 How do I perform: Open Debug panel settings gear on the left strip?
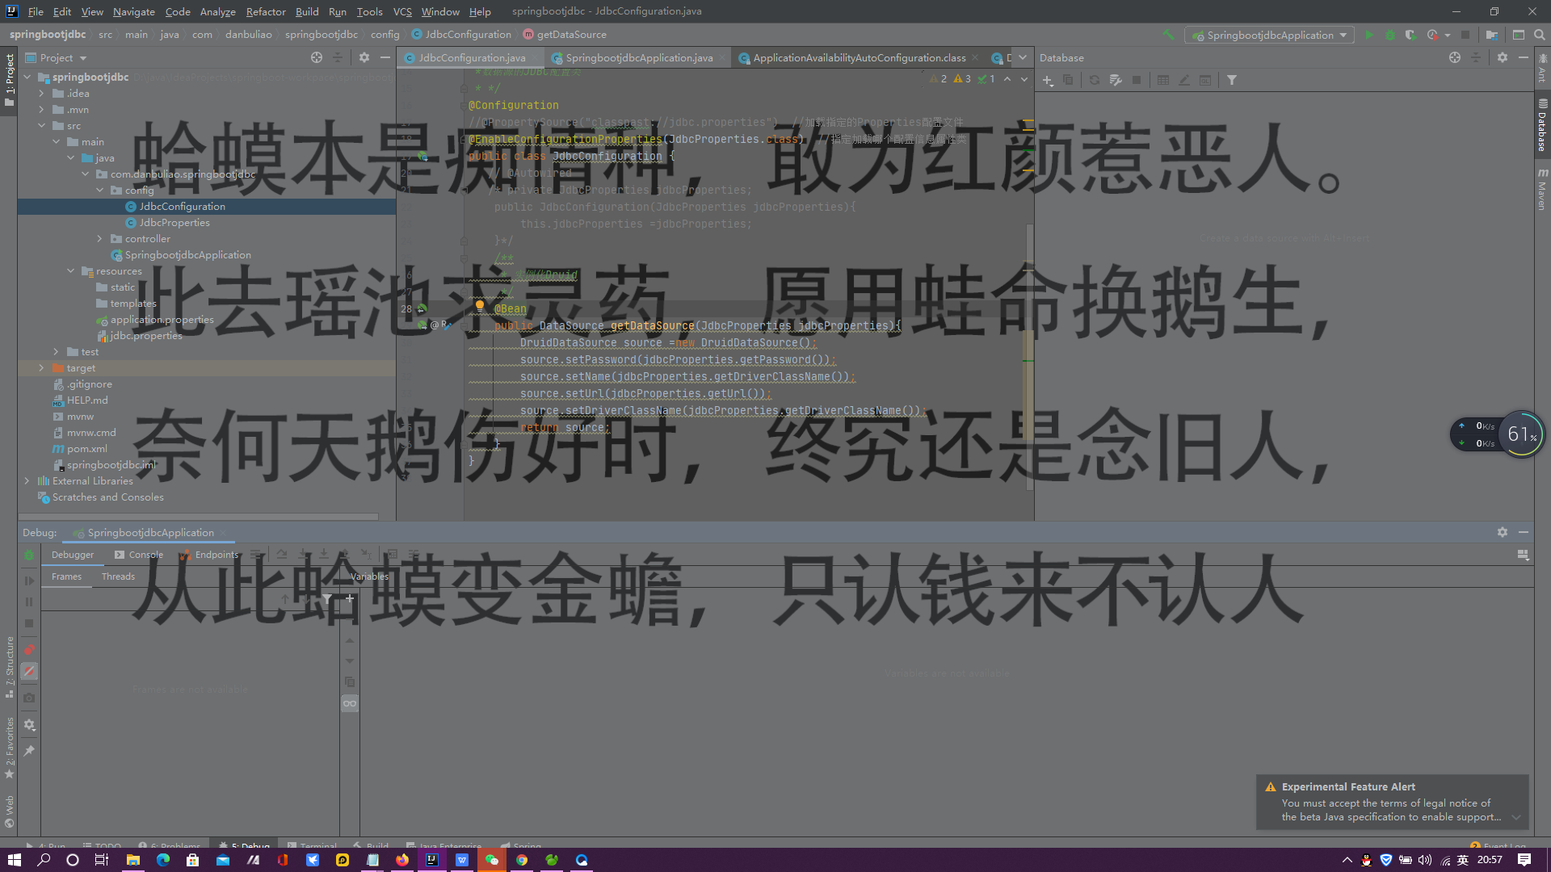click(29, 725)
